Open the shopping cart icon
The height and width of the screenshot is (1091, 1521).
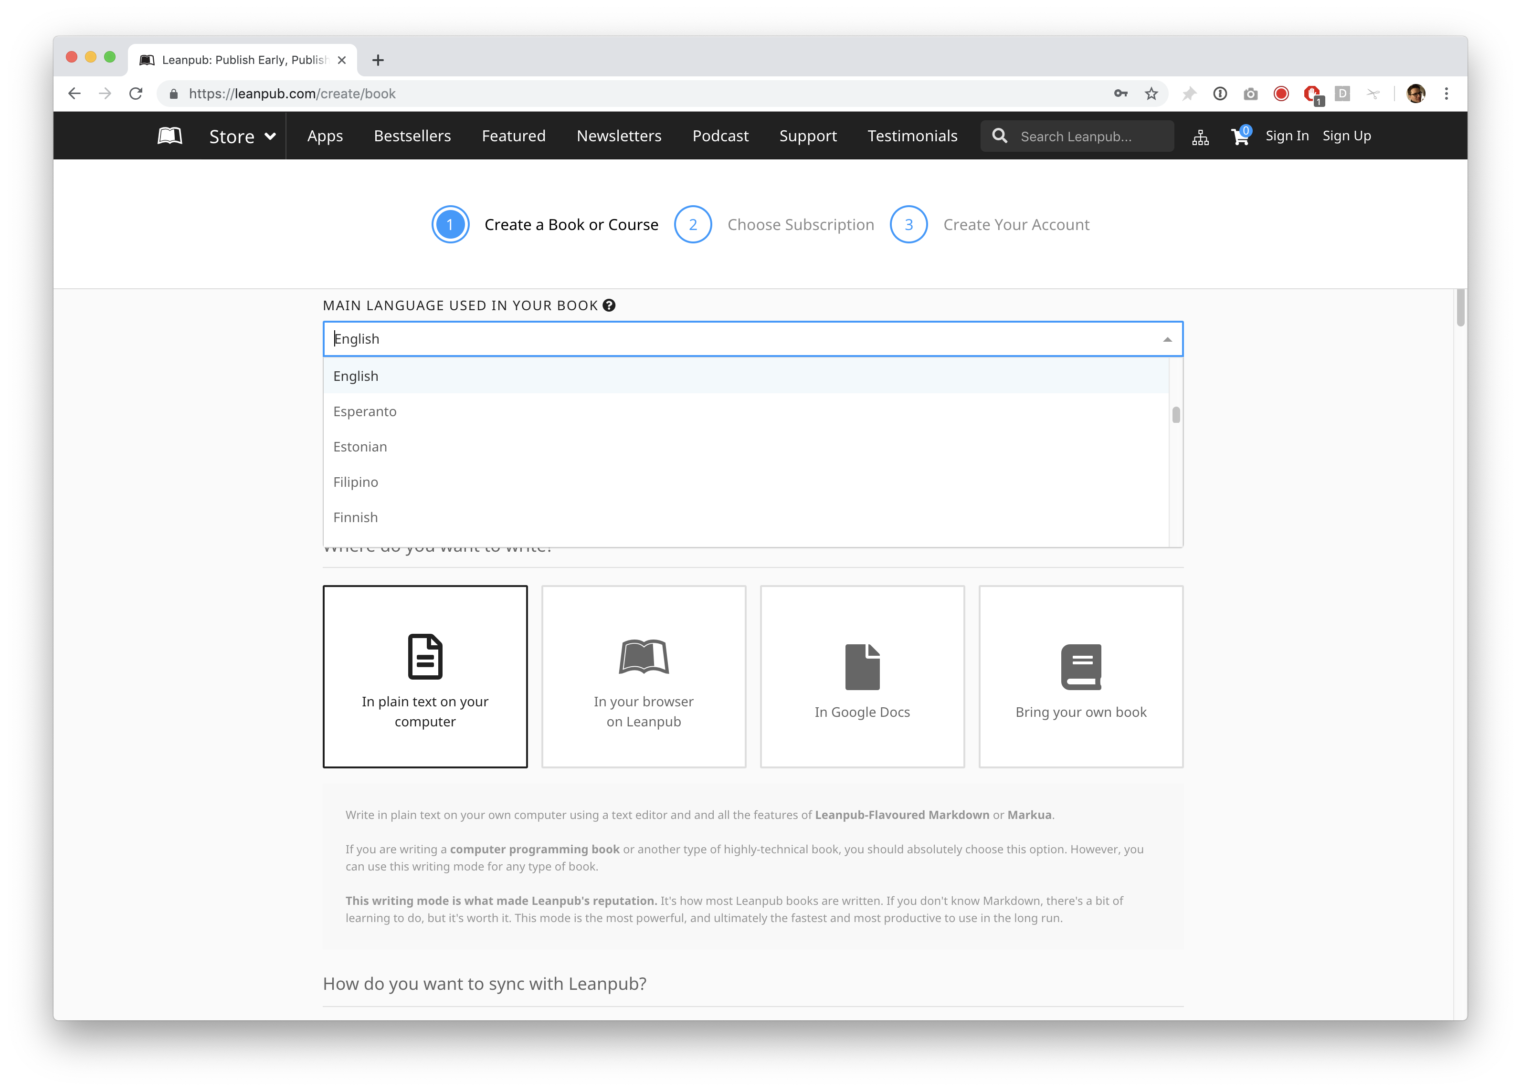1240,136
